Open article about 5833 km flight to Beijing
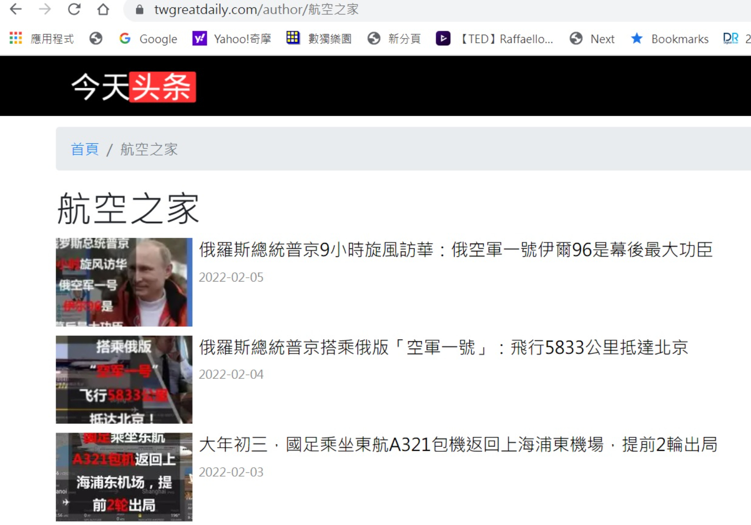 point(443,348)
